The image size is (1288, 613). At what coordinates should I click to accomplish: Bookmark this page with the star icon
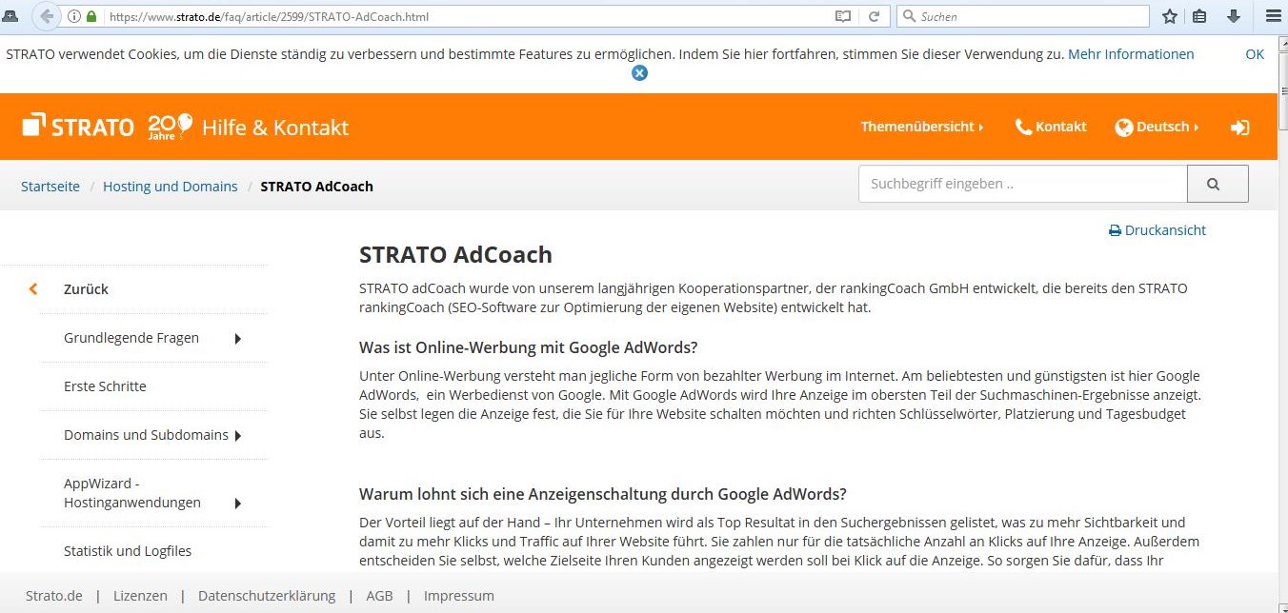pos(1170,16)
